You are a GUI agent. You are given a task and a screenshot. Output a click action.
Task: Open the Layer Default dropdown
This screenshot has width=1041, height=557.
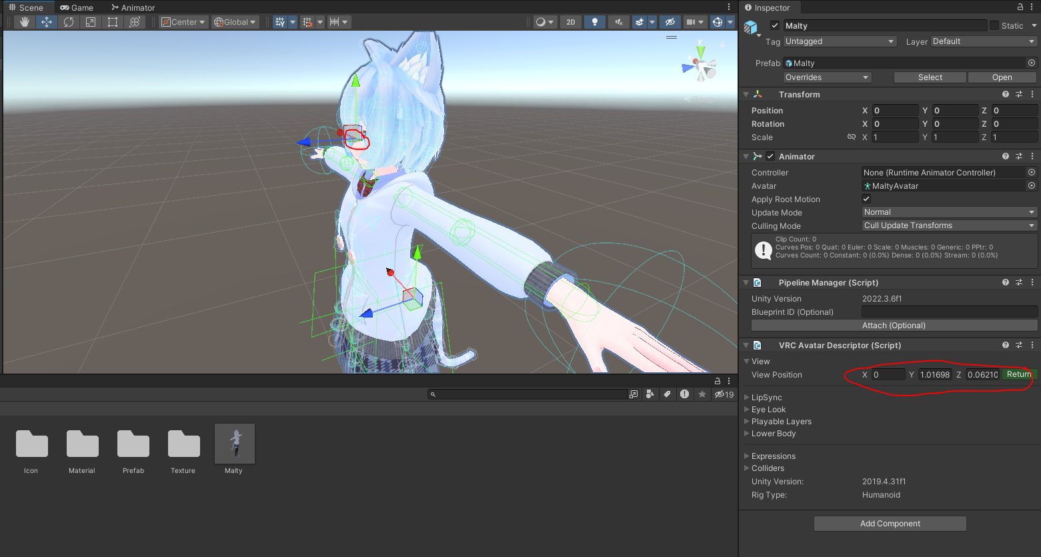pos(984,41)
